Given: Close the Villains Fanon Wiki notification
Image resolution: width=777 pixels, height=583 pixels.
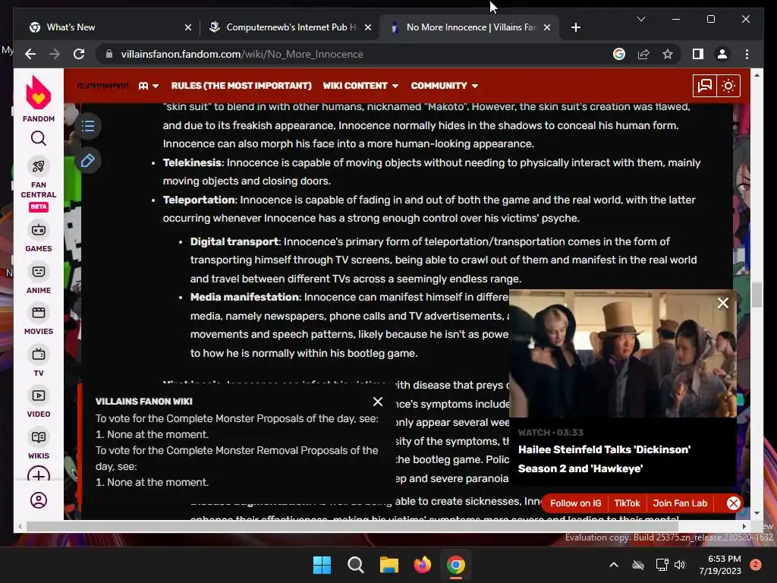Looking at the screenshot, I should [x=378, y=402].
